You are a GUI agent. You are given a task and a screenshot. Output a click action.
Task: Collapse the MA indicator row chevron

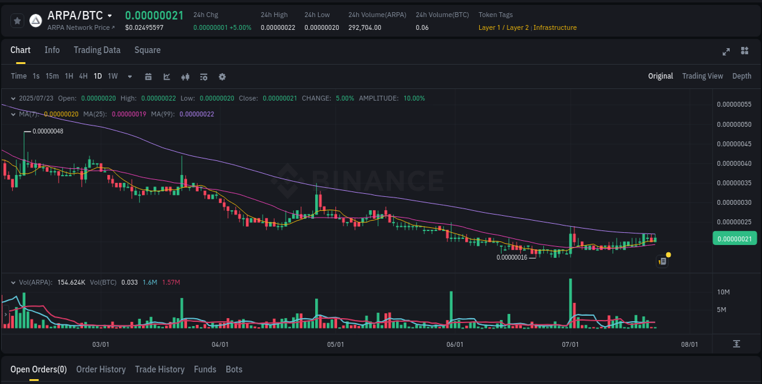click(x=13, y=114)
